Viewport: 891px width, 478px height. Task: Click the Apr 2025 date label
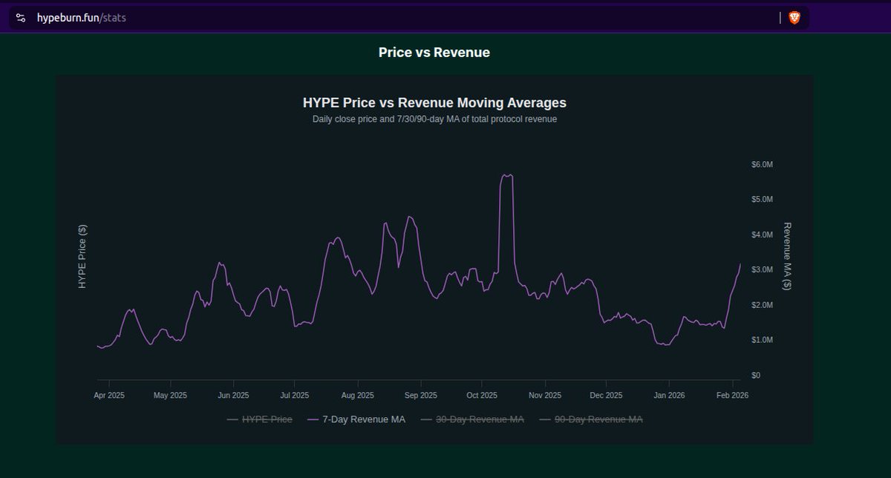(x=108, y=395)
